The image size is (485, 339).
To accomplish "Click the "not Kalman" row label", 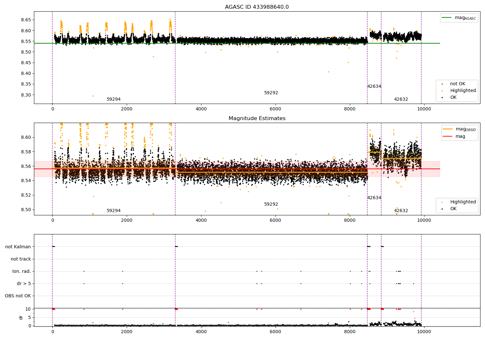I will click(18, 247).
